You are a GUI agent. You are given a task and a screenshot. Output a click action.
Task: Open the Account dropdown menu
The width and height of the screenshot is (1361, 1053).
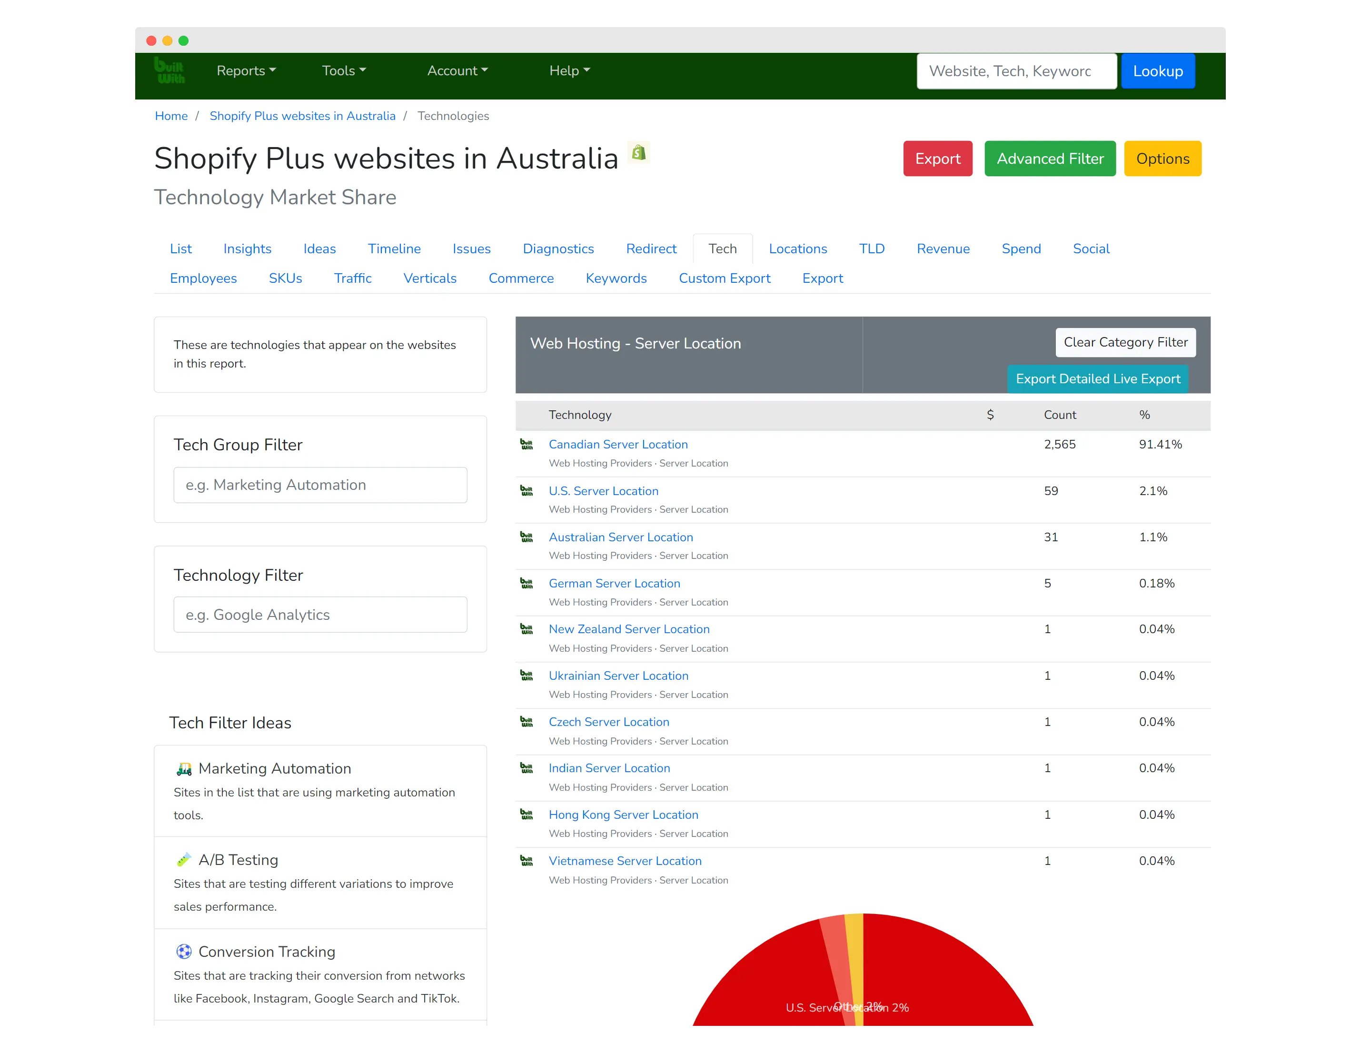pyautogui.click(x=456, y=72)
